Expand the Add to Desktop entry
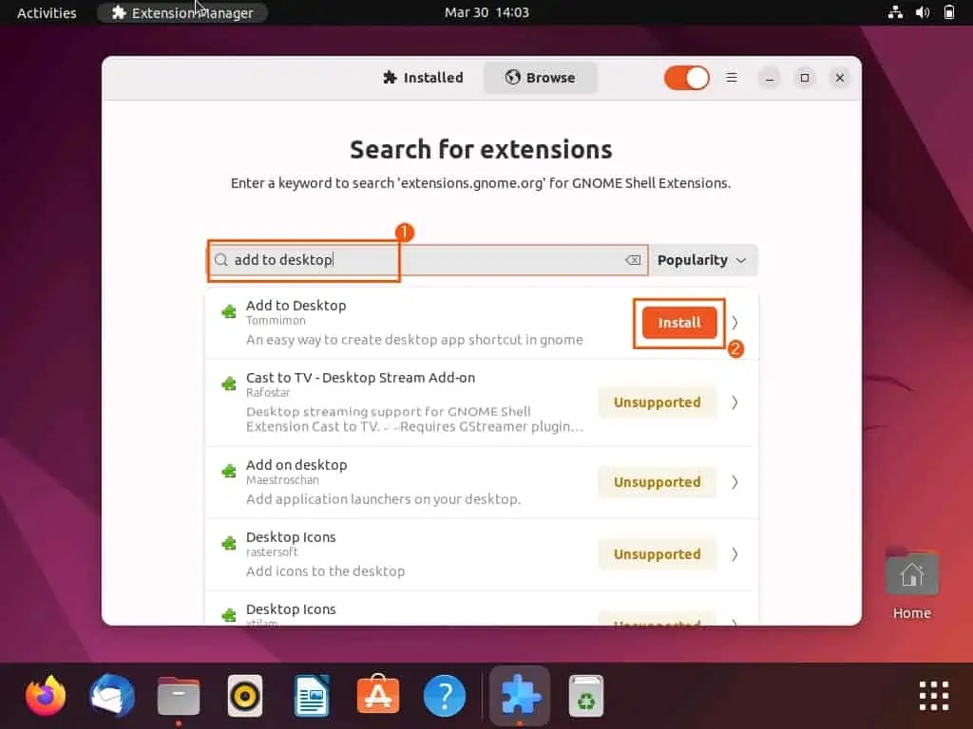 [734, 322]
